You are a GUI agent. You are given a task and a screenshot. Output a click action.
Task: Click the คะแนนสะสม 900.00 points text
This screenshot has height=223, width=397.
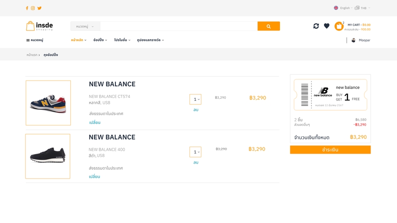(x=357, y=29)
